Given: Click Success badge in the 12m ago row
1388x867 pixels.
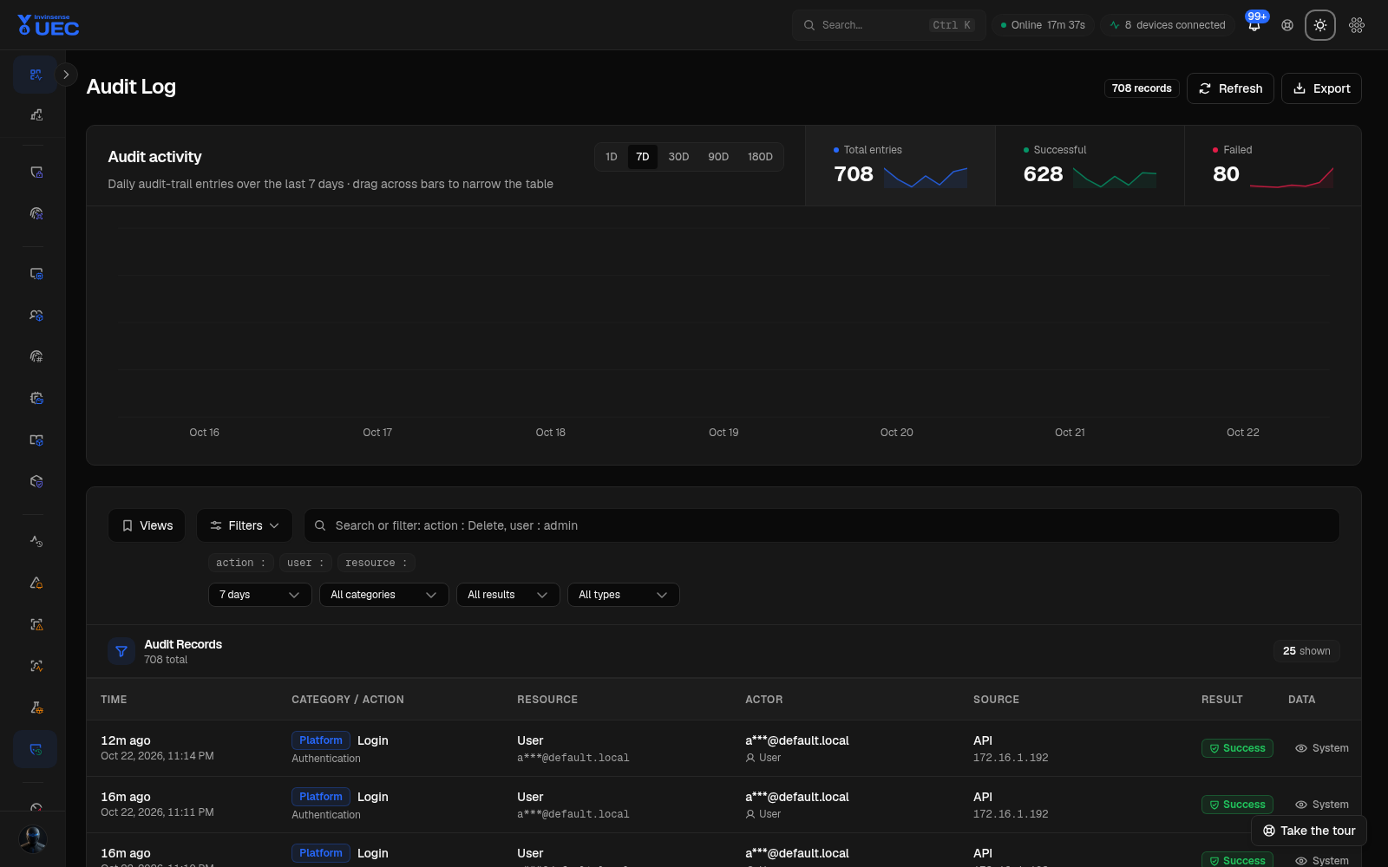Looking at the screenshot, I should point(1237,748).
